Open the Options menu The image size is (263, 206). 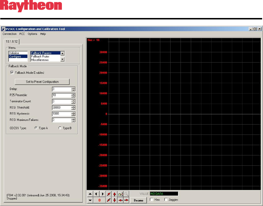point(33,34)
